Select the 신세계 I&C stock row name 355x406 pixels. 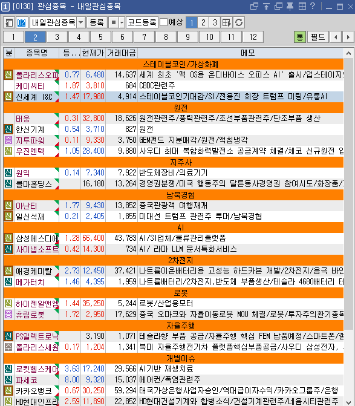[34, 97]
